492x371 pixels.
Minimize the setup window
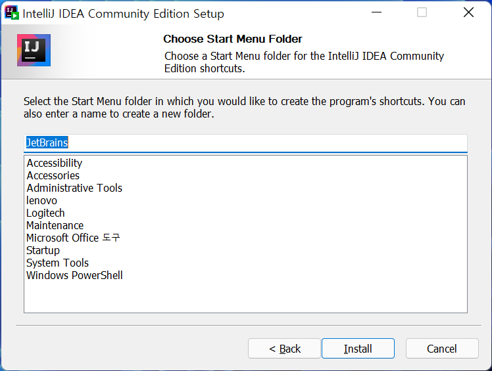[x=376, y=12]
